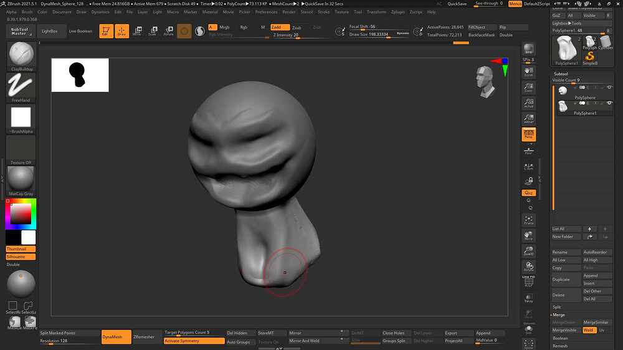This screenshot has width=623, height=350.
Task: Click the Move view icon
Action: pos(528,235)
